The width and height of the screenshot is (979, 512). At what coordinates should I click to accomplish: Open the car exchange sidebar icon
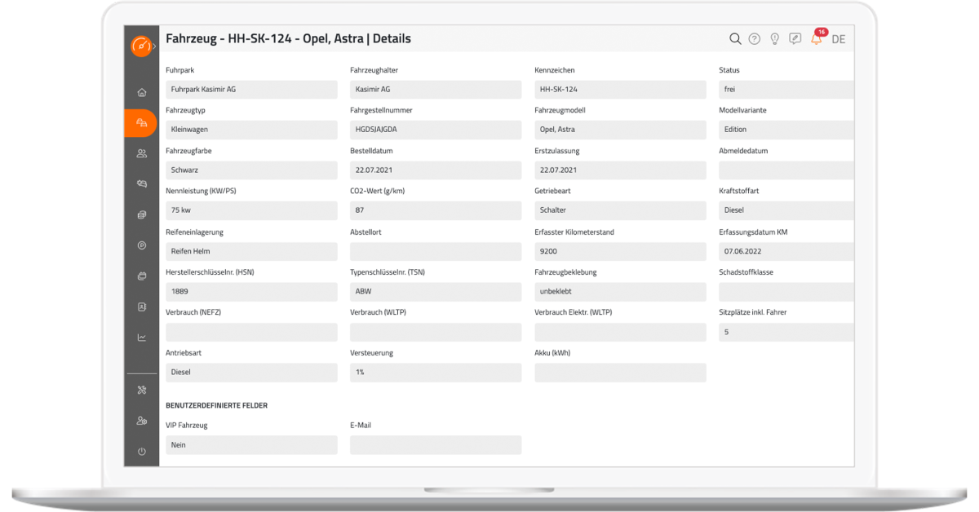pos(142,184)
